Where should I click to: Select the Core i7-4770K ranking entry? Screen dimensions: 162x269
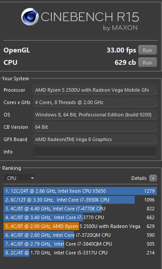[80, 209]
